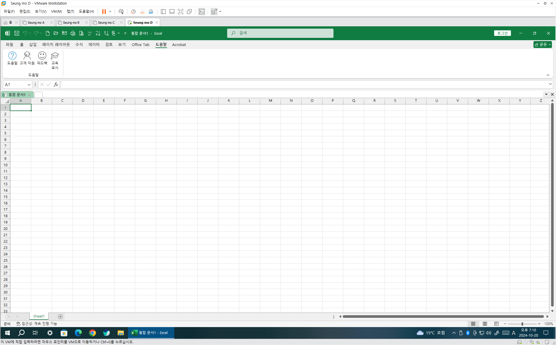
Task: Click the zoom slider handle
Action: point(522,324)
